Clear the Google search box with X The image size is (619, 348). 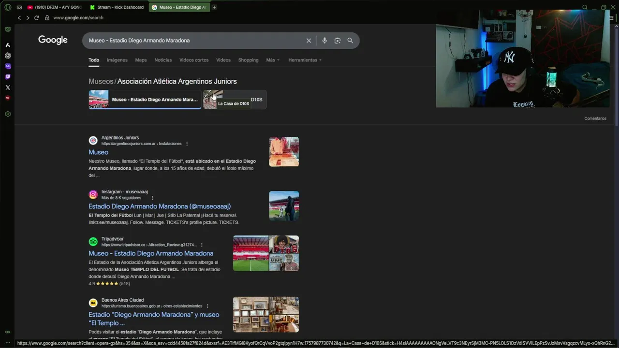point(309,41)
